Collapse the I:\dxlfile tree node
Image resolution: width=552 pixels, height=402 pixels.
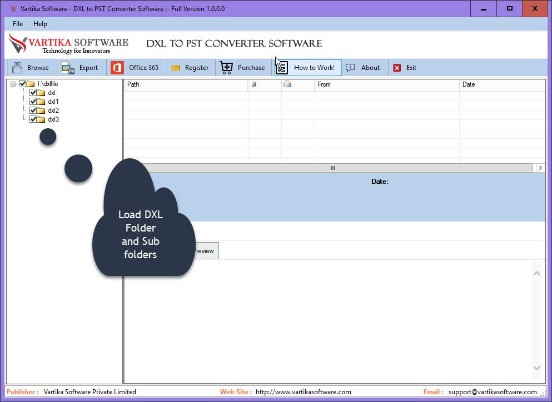(x=13, y=84)
